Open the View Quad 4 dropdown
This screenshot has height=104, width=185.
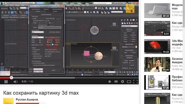click(x=38, y=72)
